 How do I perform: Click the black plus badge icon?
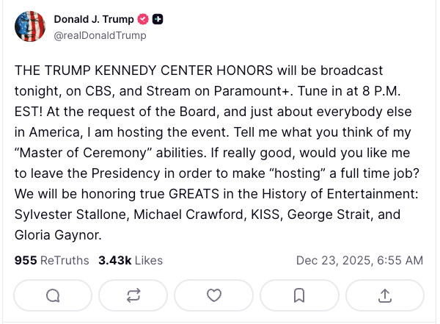pos(157,19)
